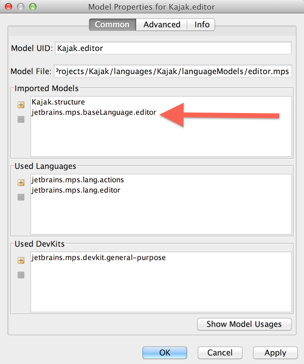Select jetbrains.mps.baseLanguage.editor imported model

[94, 112]
